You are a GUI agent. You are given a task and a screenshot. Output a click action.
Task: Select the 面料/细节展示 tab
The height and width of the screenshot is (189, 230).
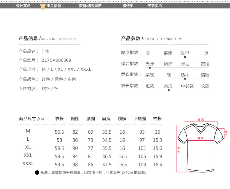(90, 6)
